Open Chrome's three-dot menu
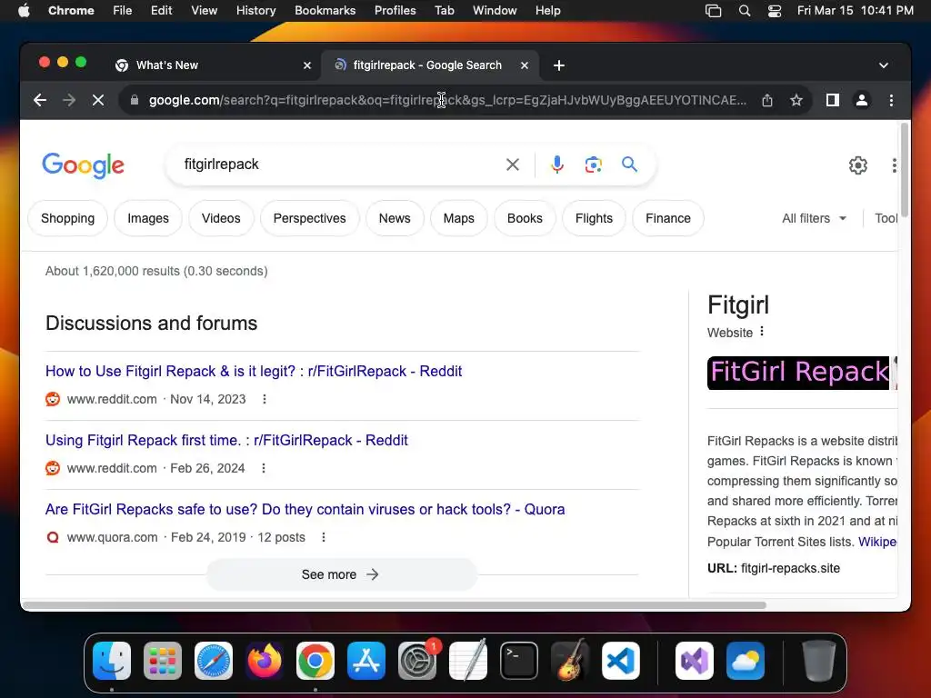This screenshot has height=698, width=931. (891, 100)
